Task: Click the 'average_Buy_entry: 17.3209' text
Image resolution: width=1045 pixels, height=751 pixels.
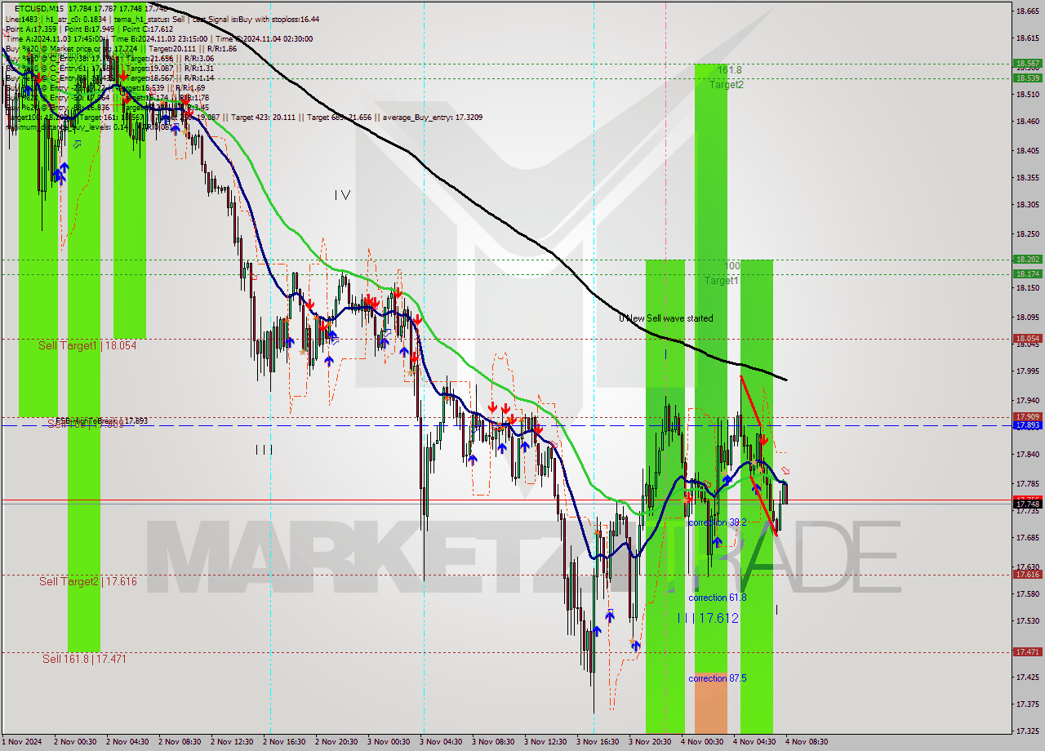Action: point(434,118)
